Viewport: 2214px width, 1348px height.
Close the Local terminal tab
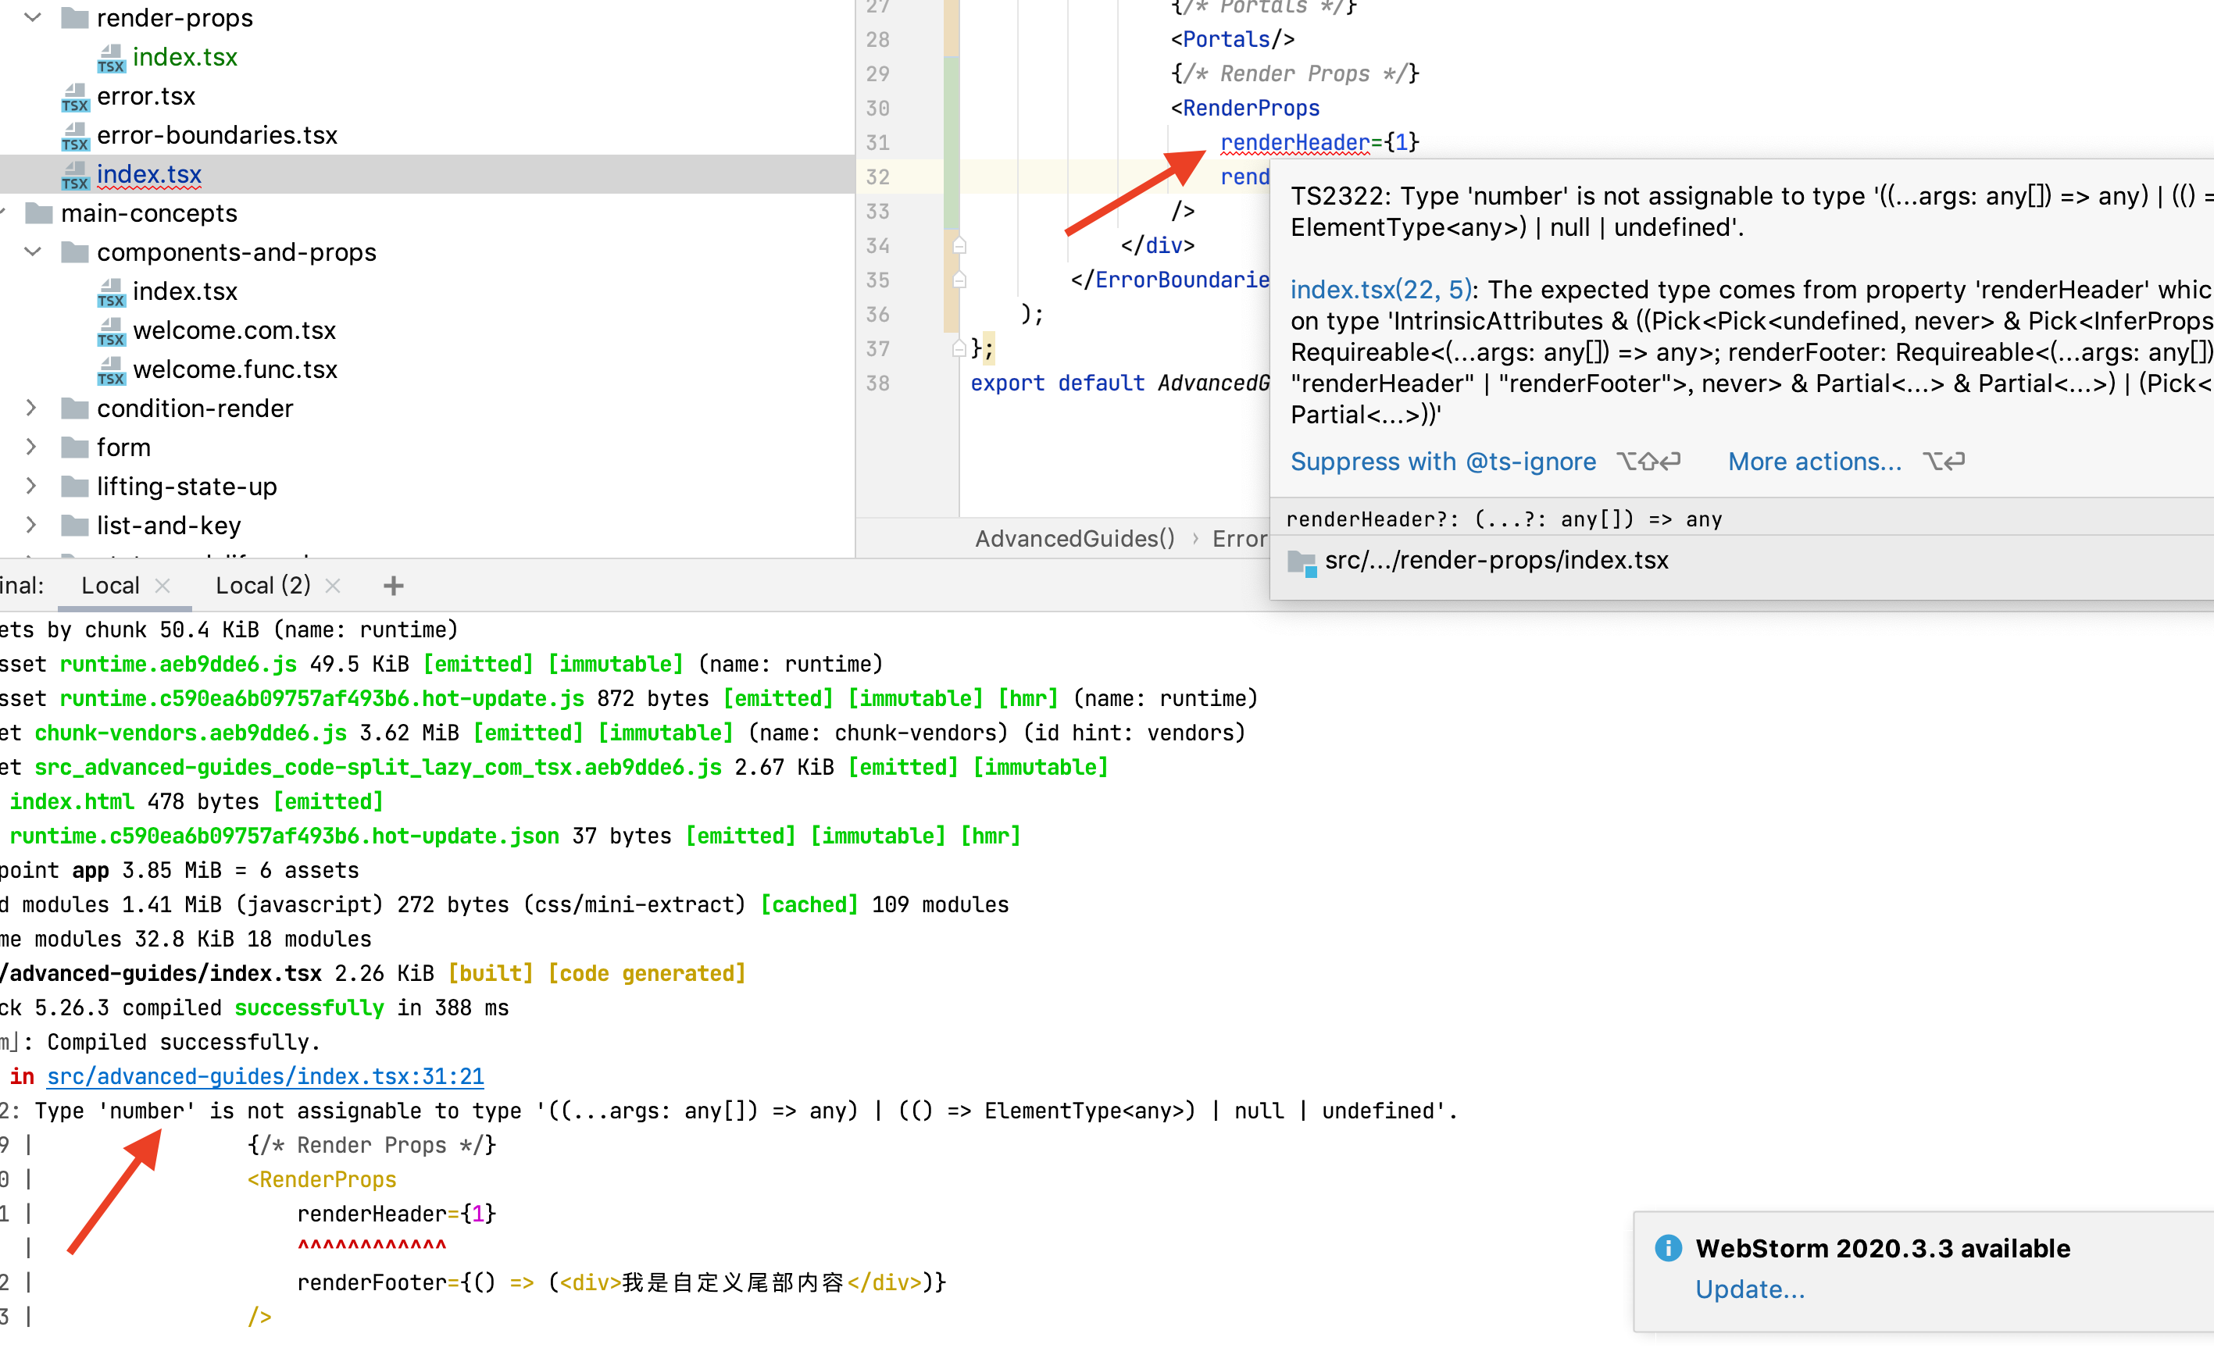pos(162,586)
